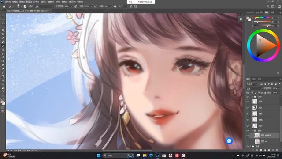This screenshot has height=159, width=282.
Task: Show the hidden layer below selected layer
Action: point(248,141)
